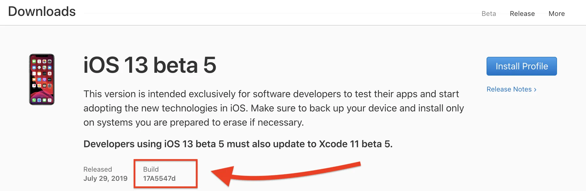
Task: Click the red arrow annotation head
Action: pos(223,175)
